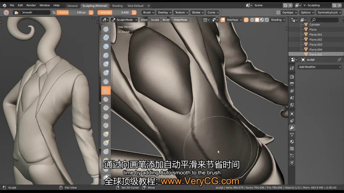Select Plane.003 in the outliner
The width and height of the screenshot is (344, 193).
coord(315,45)
